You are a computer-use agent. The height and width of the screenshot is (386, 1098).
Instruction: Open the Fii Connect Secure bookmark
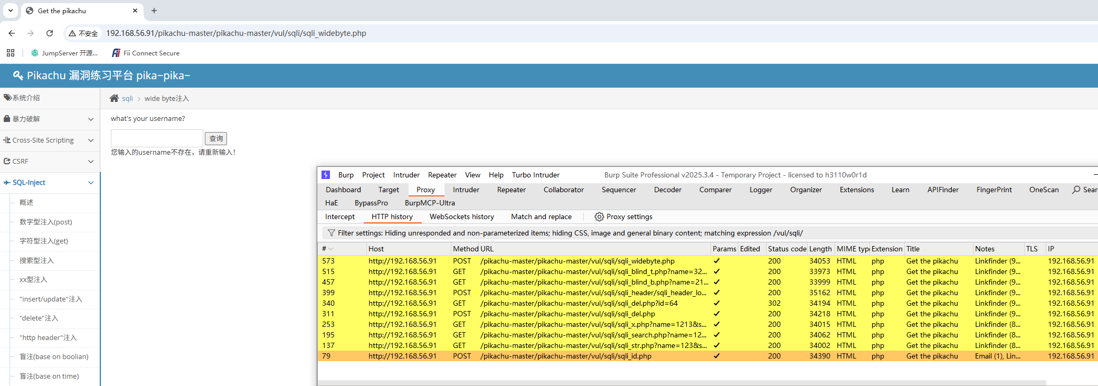146,53
